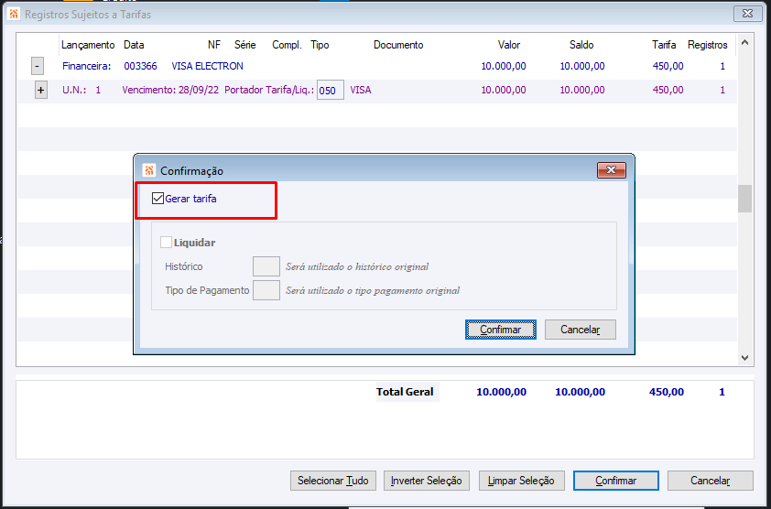Cancel the Confirmação dialog
771x509 pixels.
pos(581,330)
